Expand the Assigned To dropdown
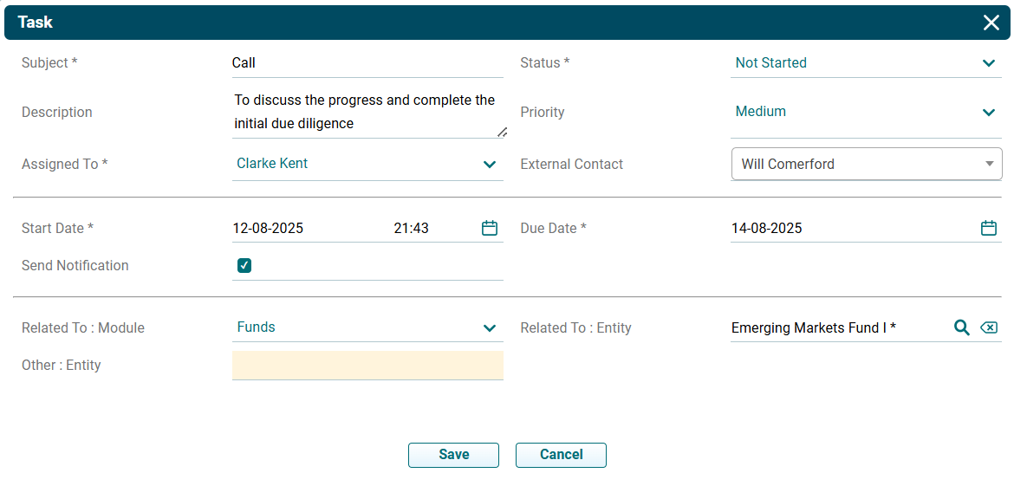The width and height of the screenshot is (1014, 486). pyautogui.click(x=490, y=164)
